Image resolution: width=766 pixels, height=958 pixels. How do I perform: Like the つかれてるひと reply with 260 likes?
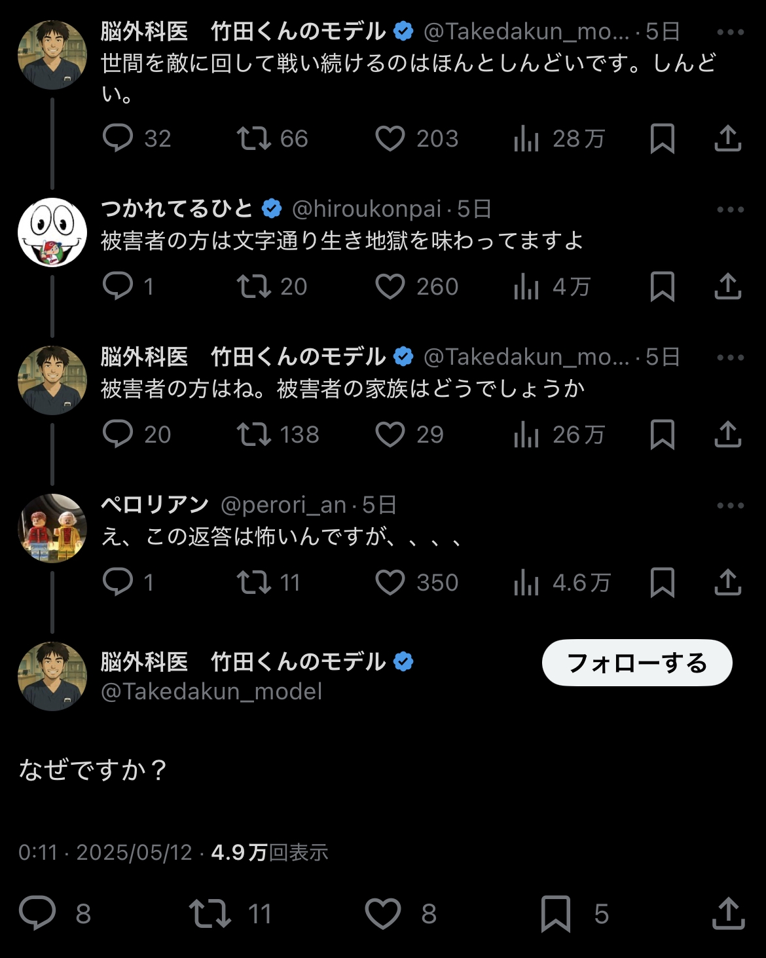(390, 286)
